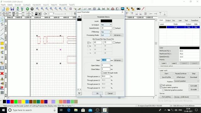The height and width of the screenshot is (113, 201).
Task: Click the red X delete tool
Action: [2, 73]
